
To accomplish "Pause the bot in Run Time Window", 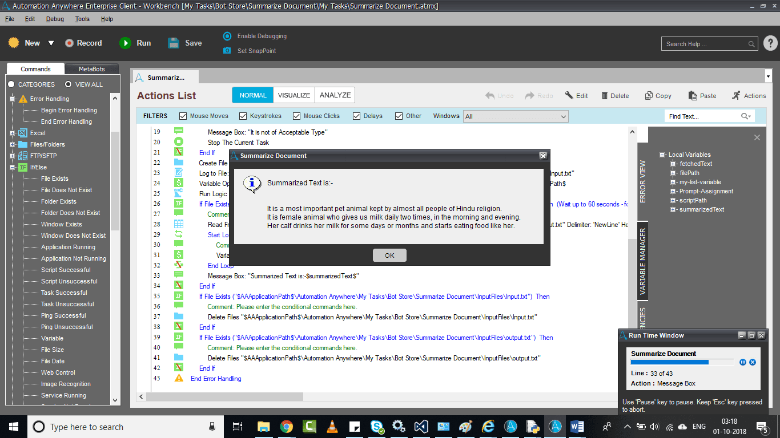I will (x=743, y=362).
